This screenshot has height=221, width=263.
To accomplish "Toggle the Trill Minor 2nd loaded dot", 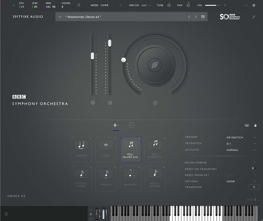I will [164, 139].
